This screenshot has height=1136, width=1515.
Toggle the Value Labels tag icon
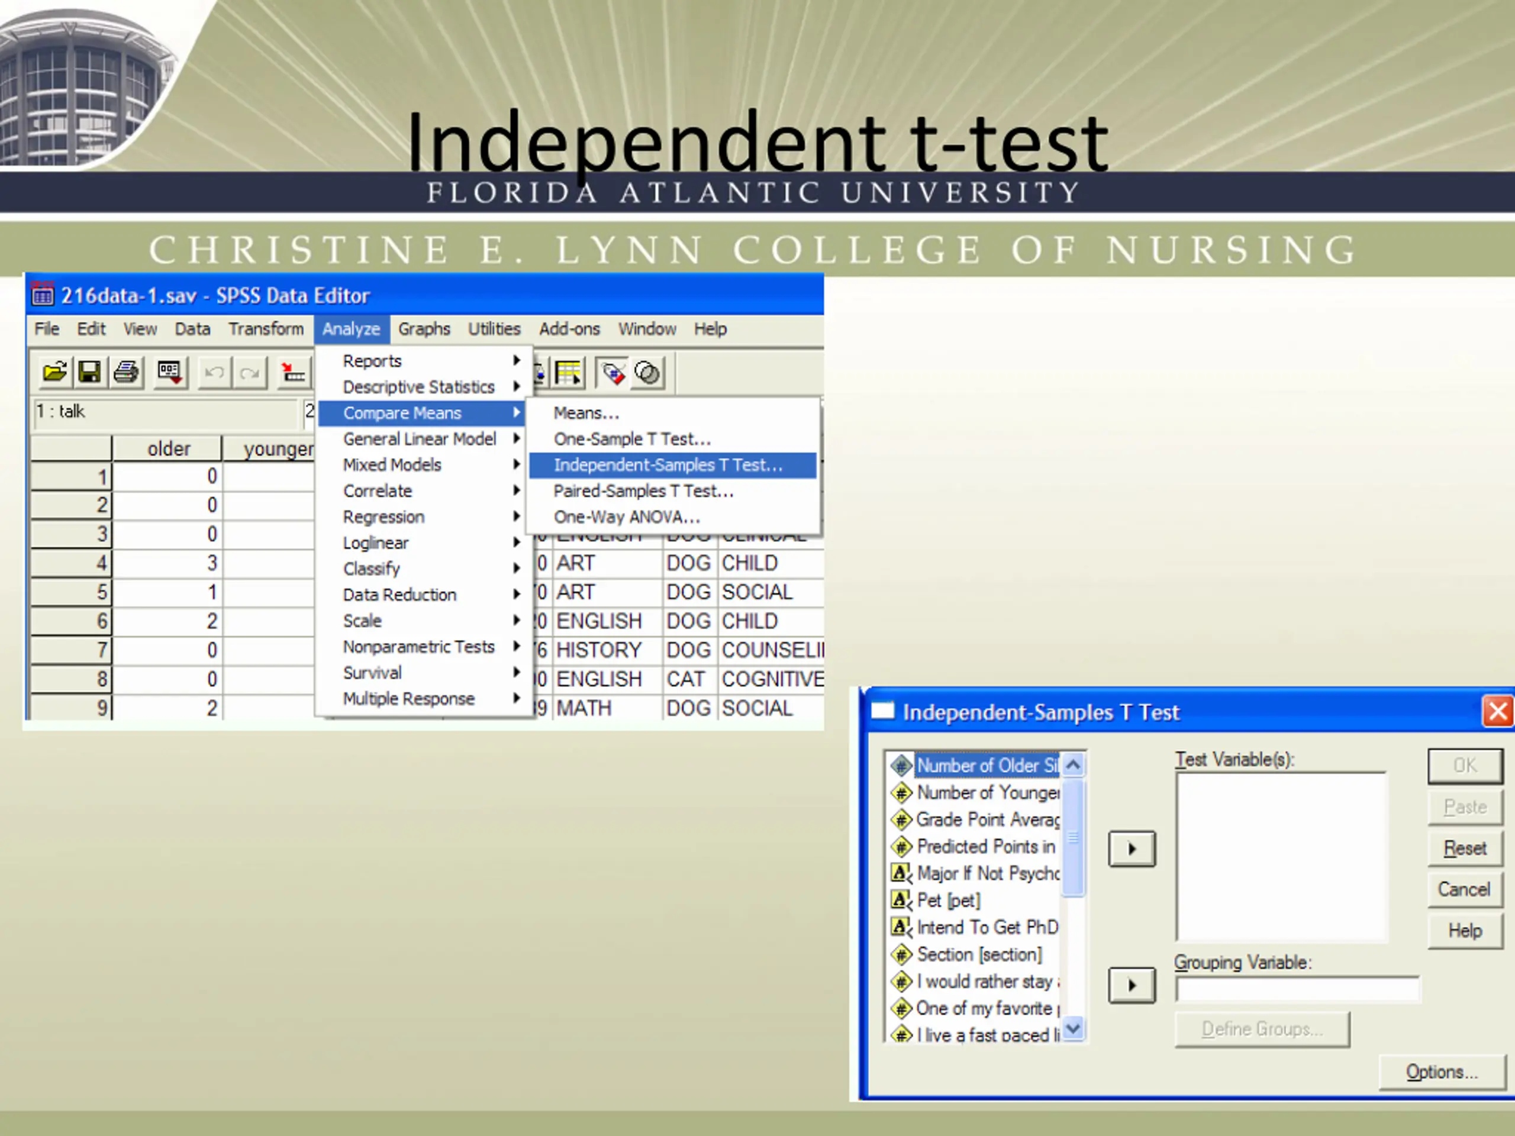[613, 373]
